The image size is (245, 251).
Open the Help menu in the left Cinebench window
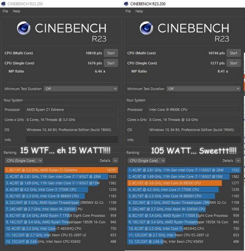(x=17, y=11)
